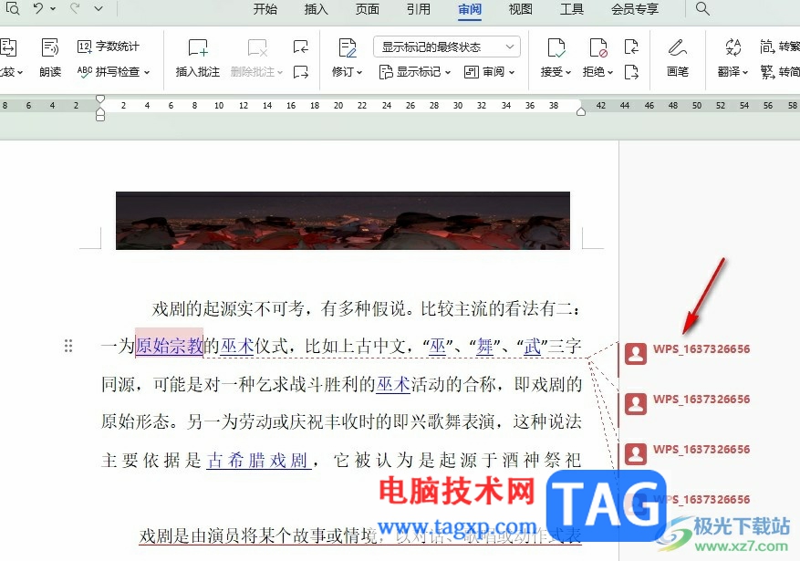Open the 工具 tab

[x=571, y=9]
